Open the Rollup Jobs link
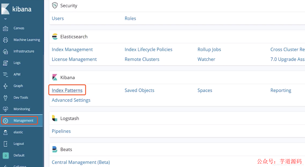Image resolution: width=305 pixels, height=167 pixels. [209, 50]
